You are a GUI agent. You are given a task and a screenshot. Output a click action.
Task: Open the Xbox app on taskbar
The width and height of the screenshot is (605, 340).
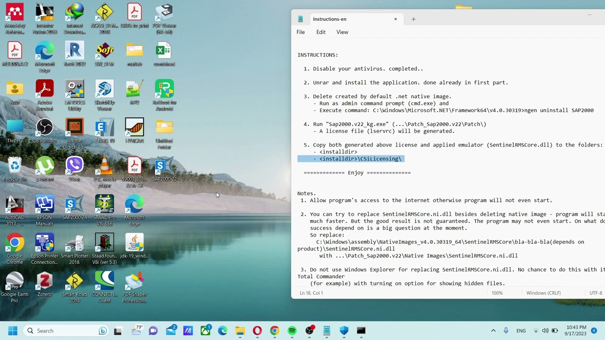[205, 331]
